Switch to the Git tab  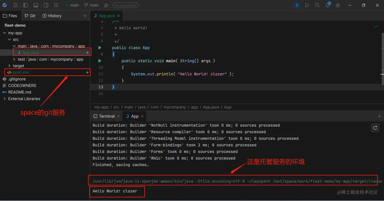(30, 16)
